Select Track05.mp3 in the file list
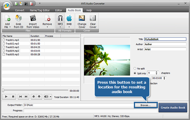190x120 pixels. coord(12,54)
